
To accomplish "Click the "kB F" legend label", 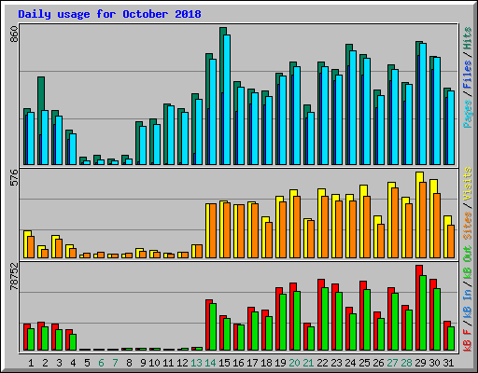I will [x=468, y=339].
